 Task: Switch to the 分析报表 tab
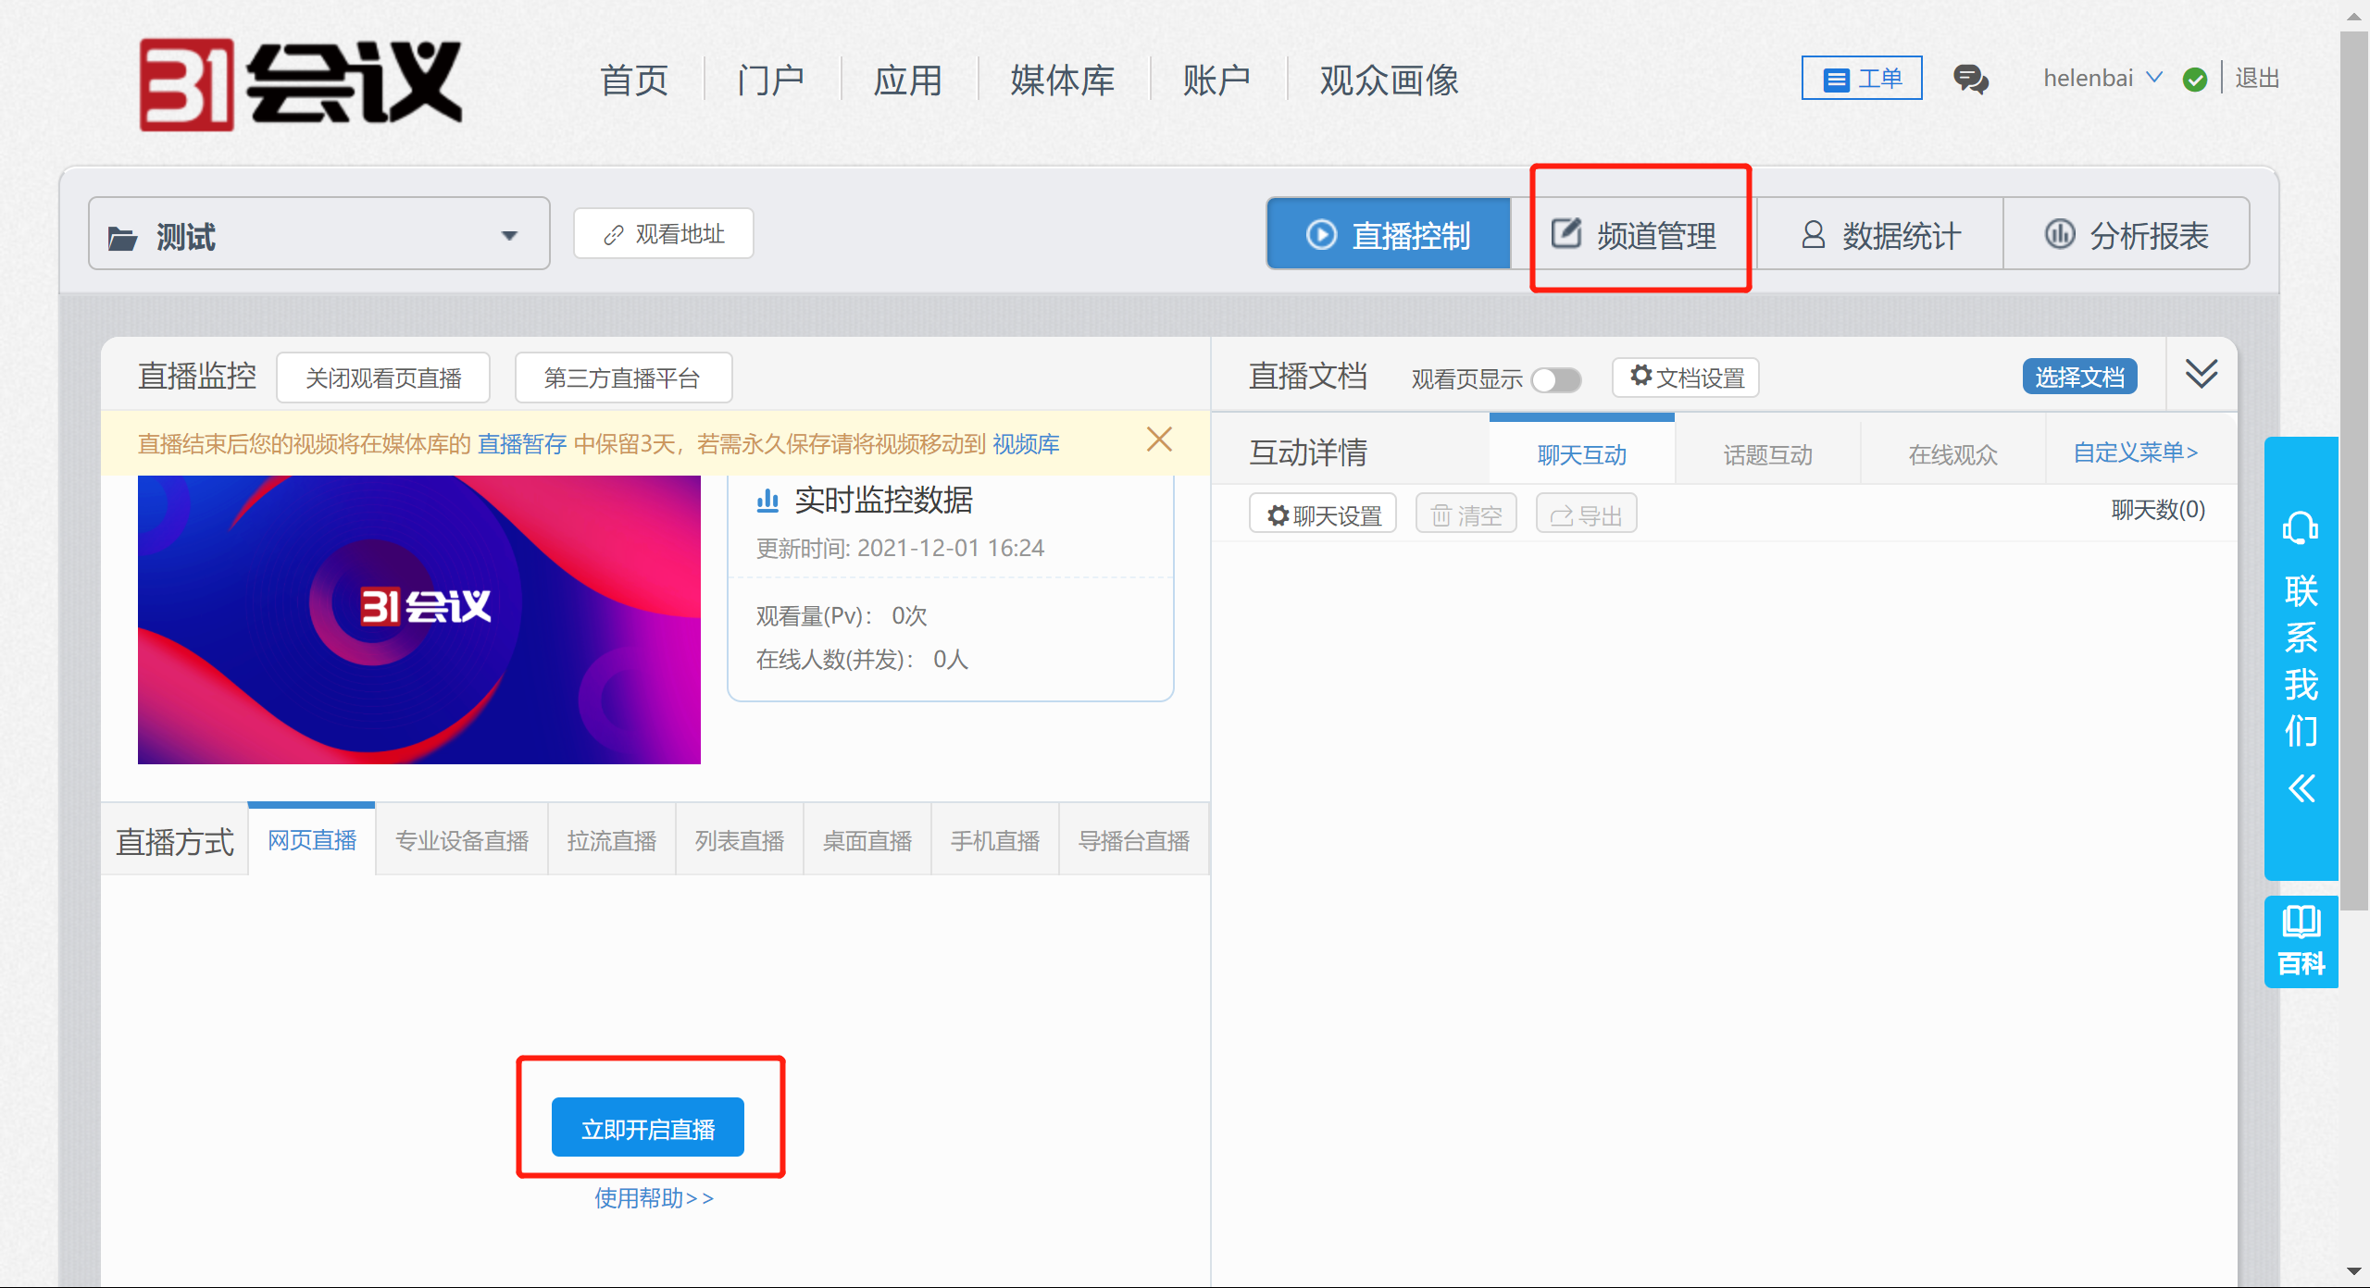tap(2127, 234)
